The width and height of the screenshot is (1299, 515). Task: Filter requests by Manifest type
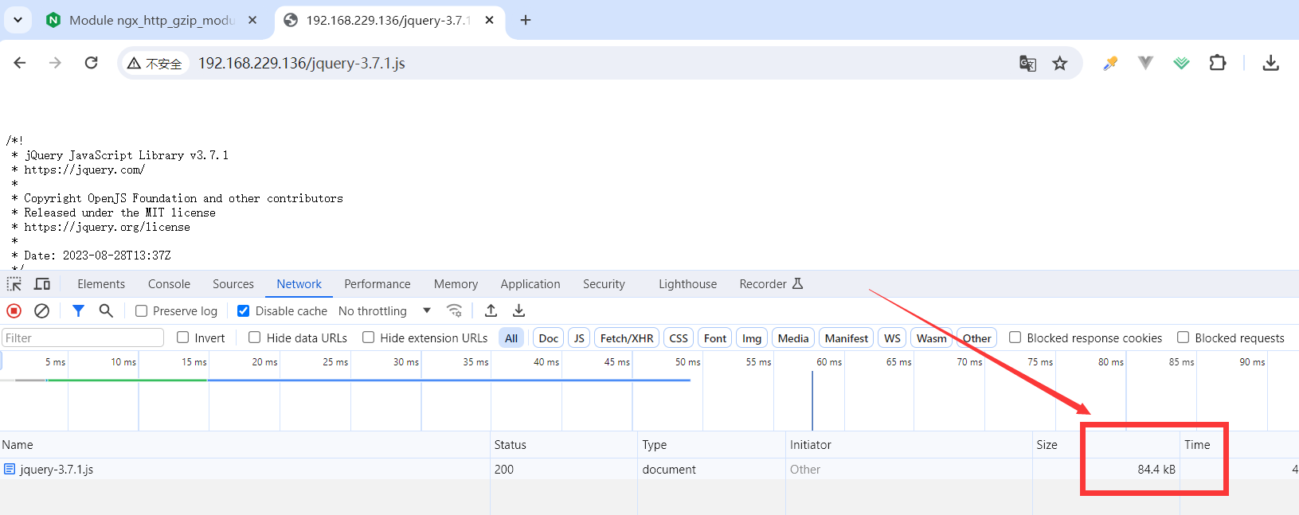pyautogui.click(x=847, y=338)
